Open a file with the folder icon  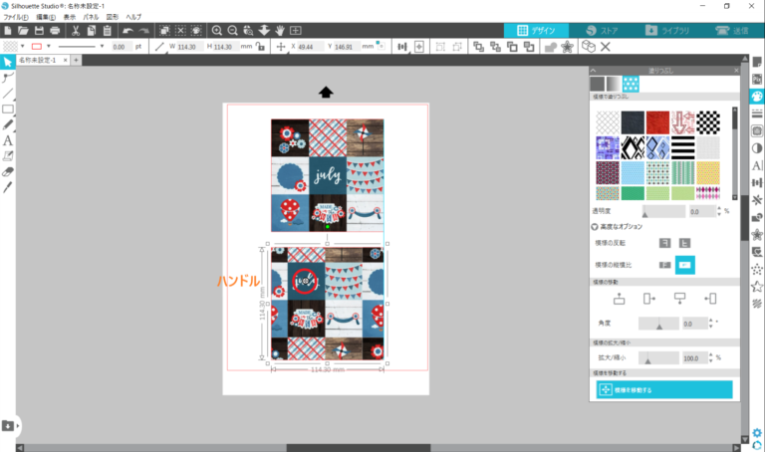23,30
